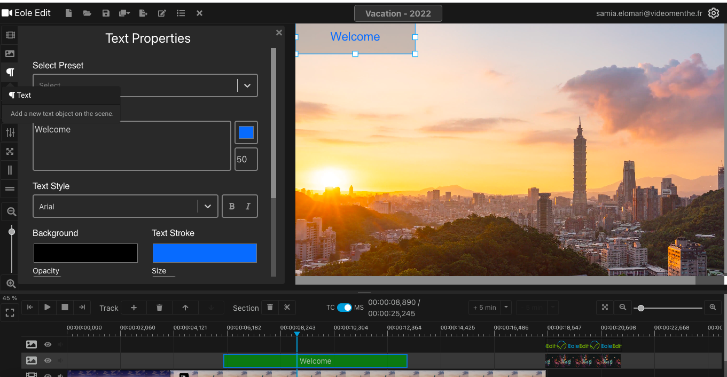This screenshot has height=377, width=727.
Task: Toggle visibility of the top image track
Action: point(48,345)
